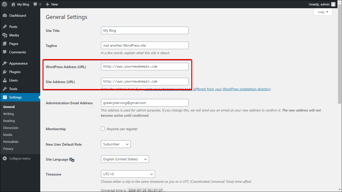Go to Posts in the sidebar
342x192 pixels.
point(13,27)
